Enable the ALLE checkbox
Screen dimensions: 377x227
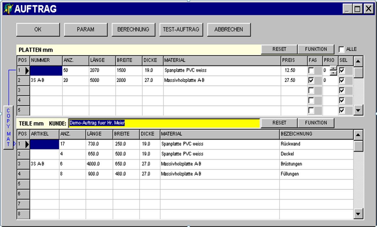pyautogui.click(x=342, y=49)
